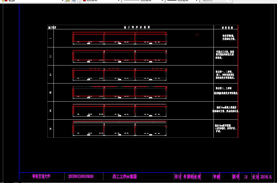Viewport: 277px width, 183px height.
Task: Select the 施工工序示意图 drawing title text
Action: [125, 176]
